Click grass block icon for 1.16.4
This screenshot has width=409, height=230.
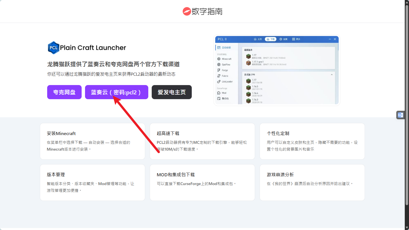point(248,94)
